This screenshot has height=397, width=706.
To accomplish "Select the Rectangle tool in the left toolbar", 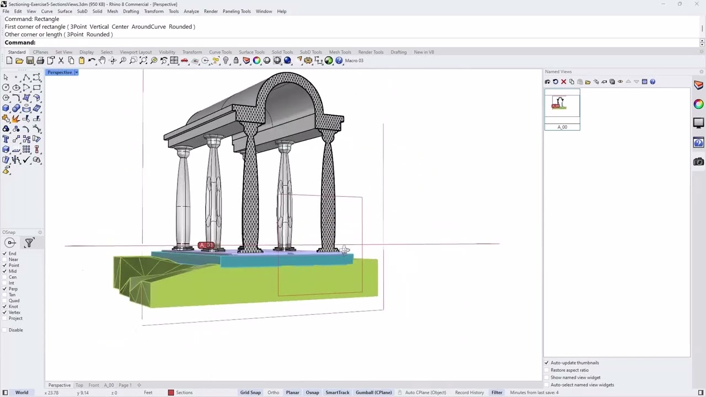I will (37, 88).
